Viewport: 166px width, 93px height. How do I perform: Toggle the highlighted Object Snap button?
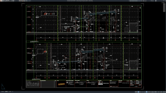coord(147,92)
